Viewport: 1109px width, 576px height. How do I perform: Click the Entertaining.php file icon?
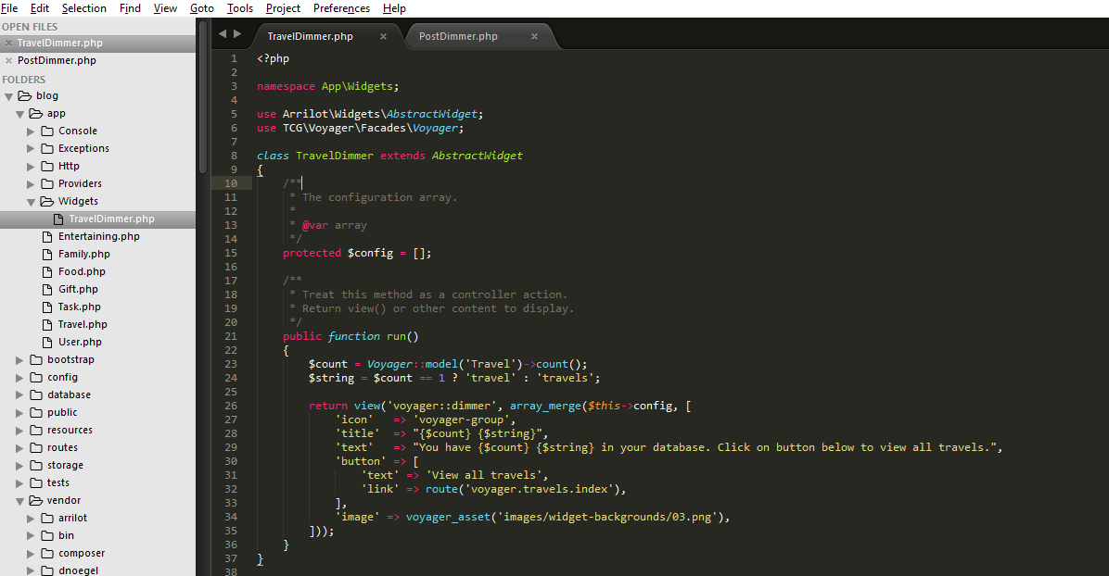[x=47, y=237]
